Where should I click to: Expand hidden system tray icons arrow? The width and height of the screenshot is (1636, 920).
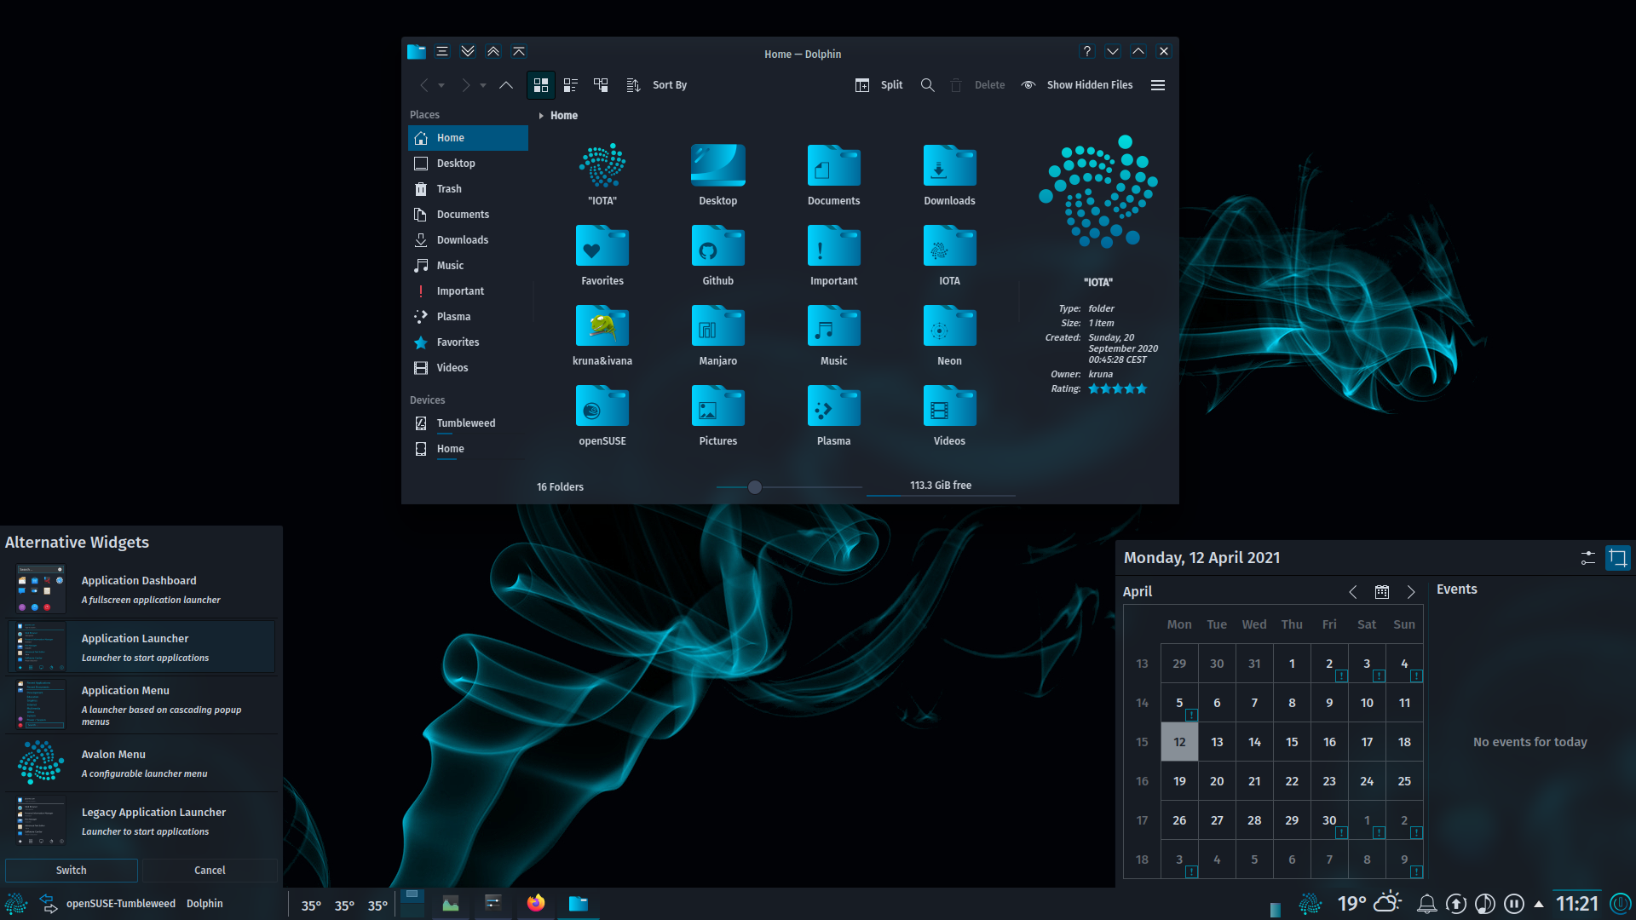[1539, 904]
